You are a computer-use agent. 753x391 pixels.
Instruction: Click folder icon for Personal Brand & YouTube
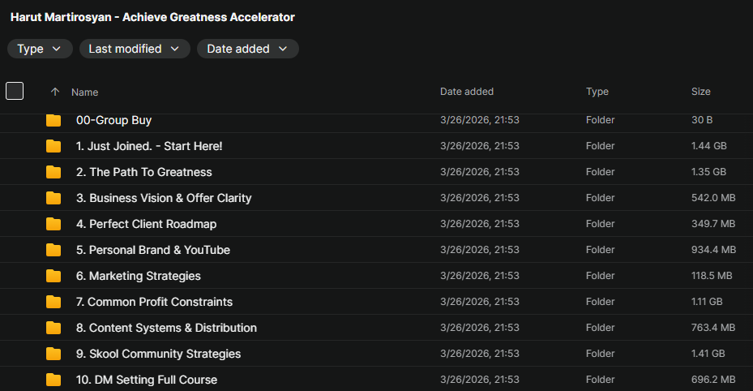pyautogui.click(x=53, y=250)
